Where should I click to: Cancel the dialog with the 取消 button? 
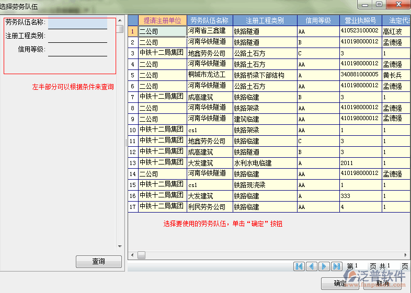click(x=383, y=283)
